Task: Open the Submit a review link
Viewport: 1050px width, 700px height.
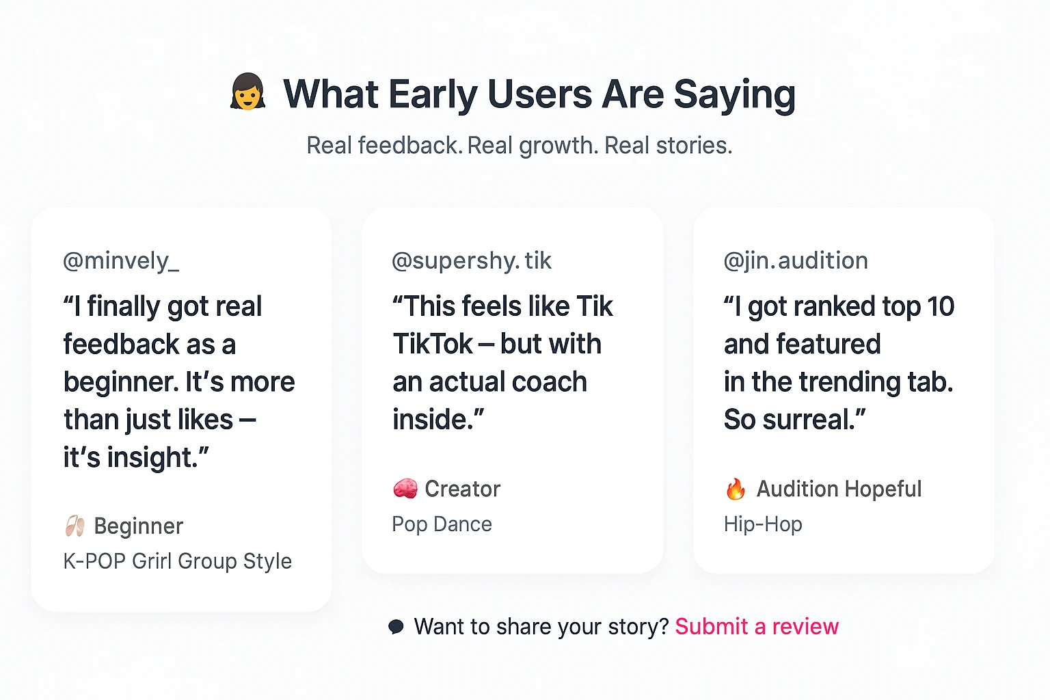Action: 757,626
